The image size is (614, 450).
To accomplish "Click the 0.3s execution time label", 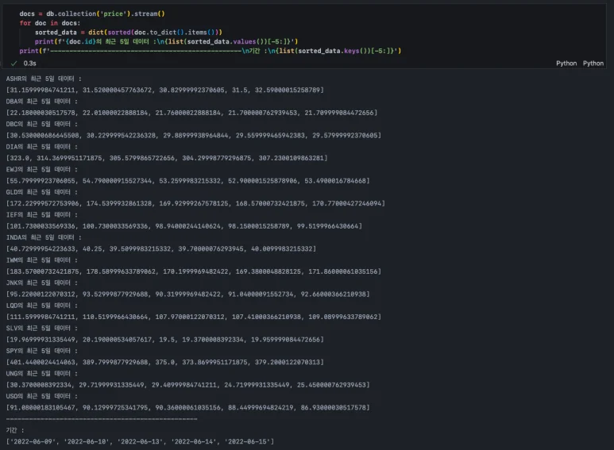I will coord(30,63).
